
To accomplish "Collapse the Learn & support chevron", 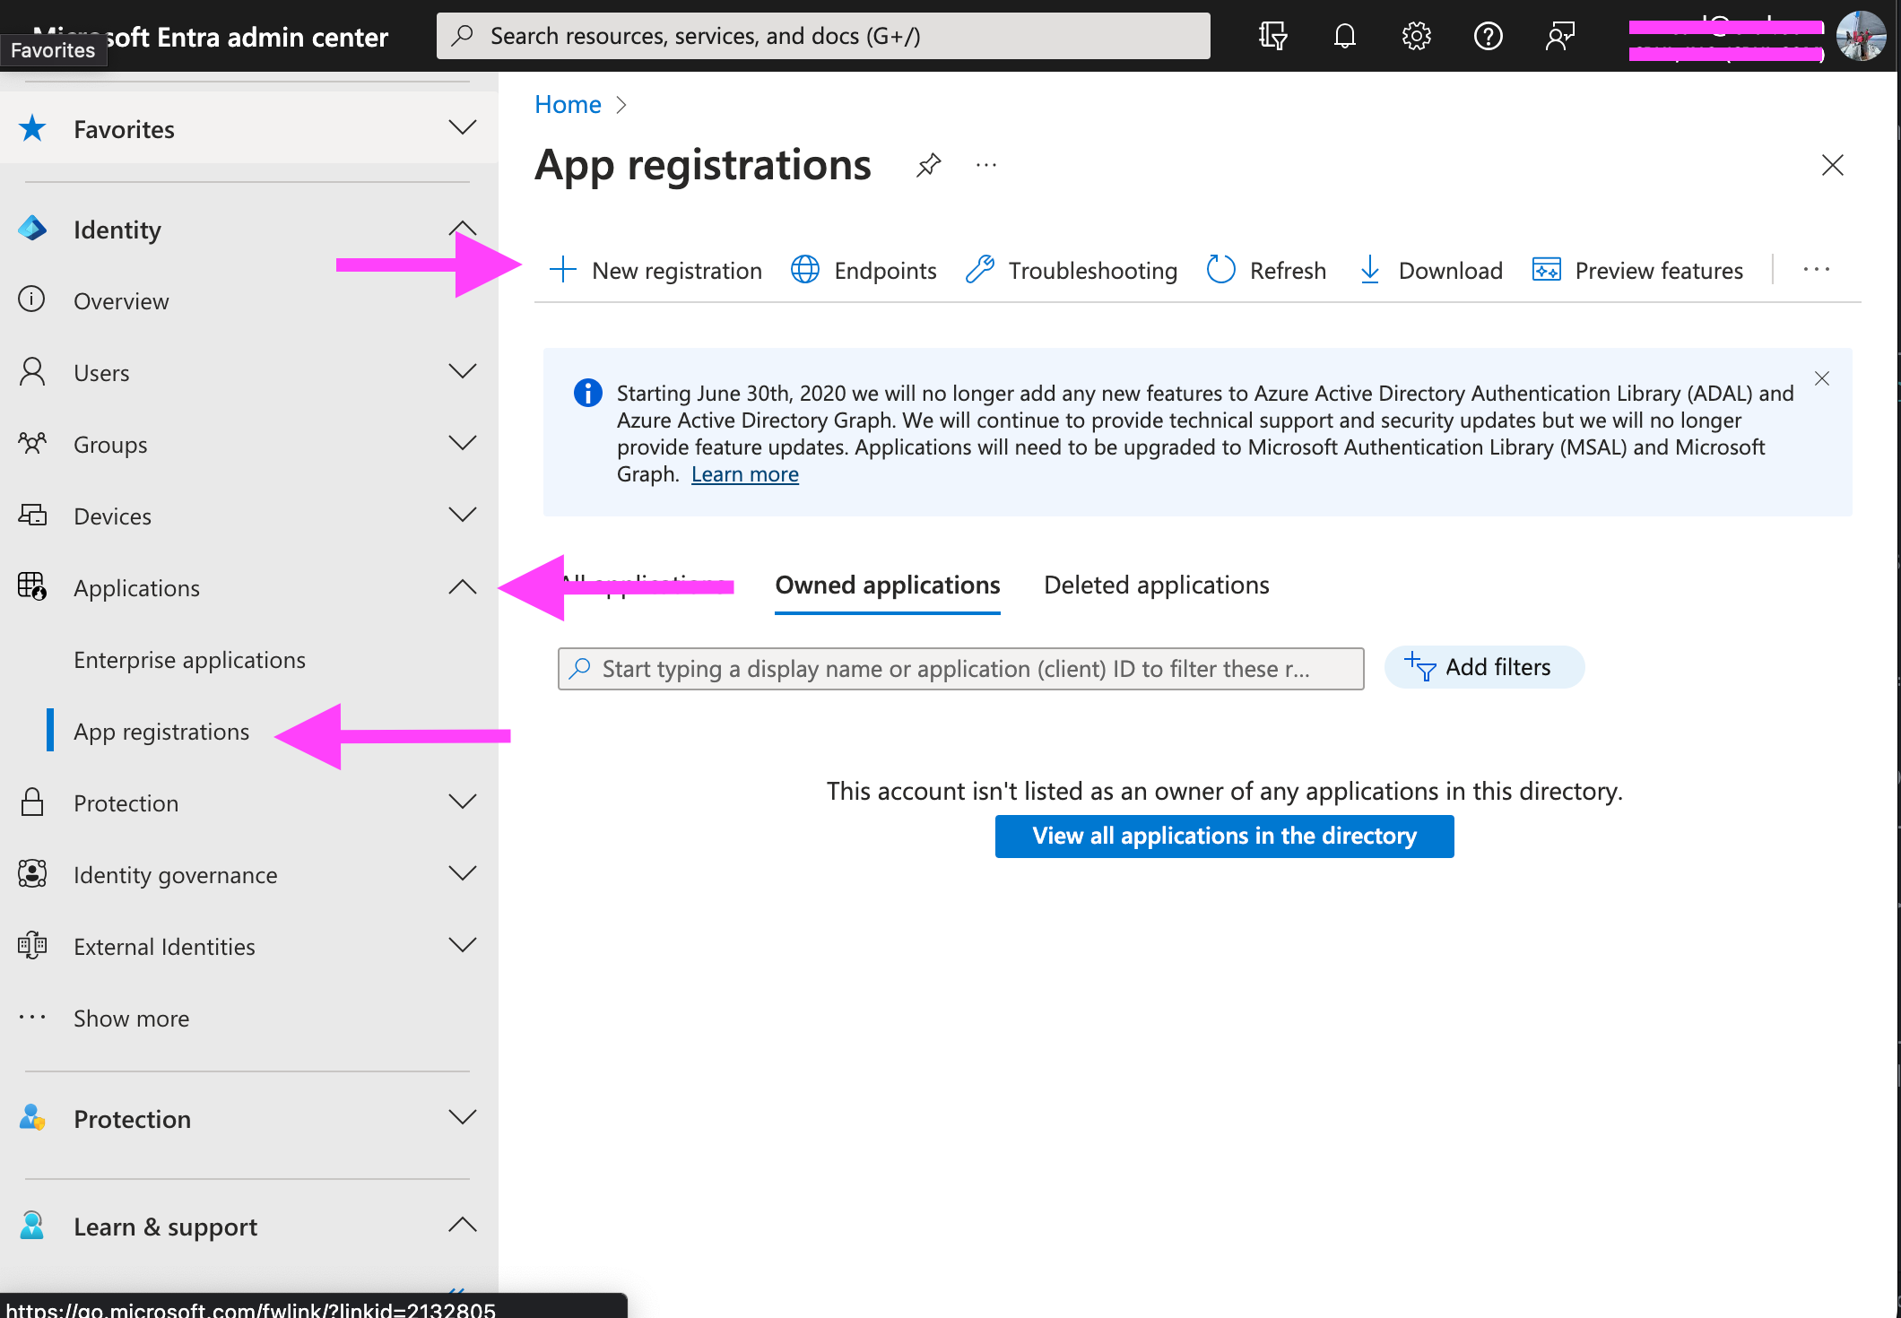I will (462, 1225).
